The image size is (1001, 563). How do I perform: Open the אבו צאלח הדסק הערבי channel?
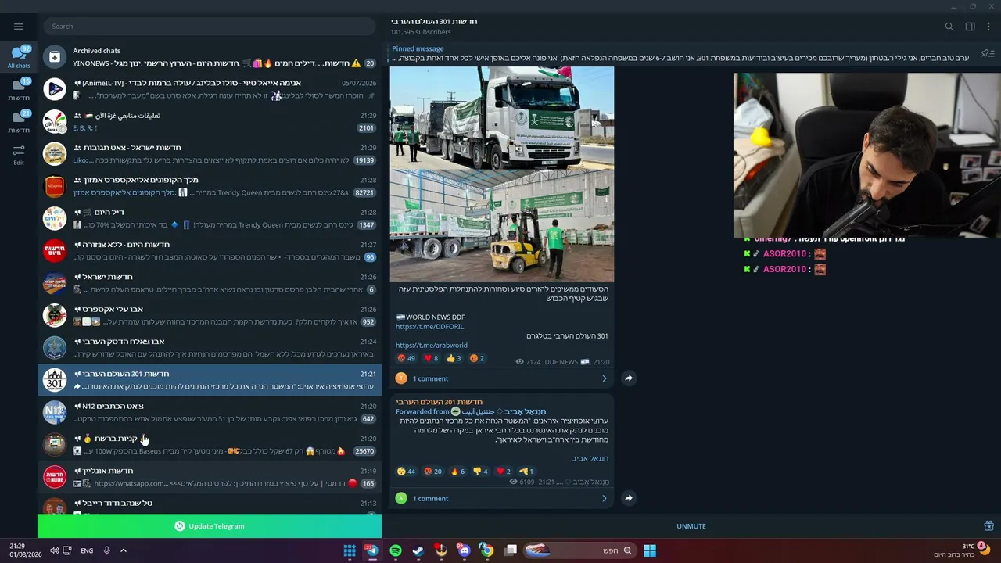[210, 348]
